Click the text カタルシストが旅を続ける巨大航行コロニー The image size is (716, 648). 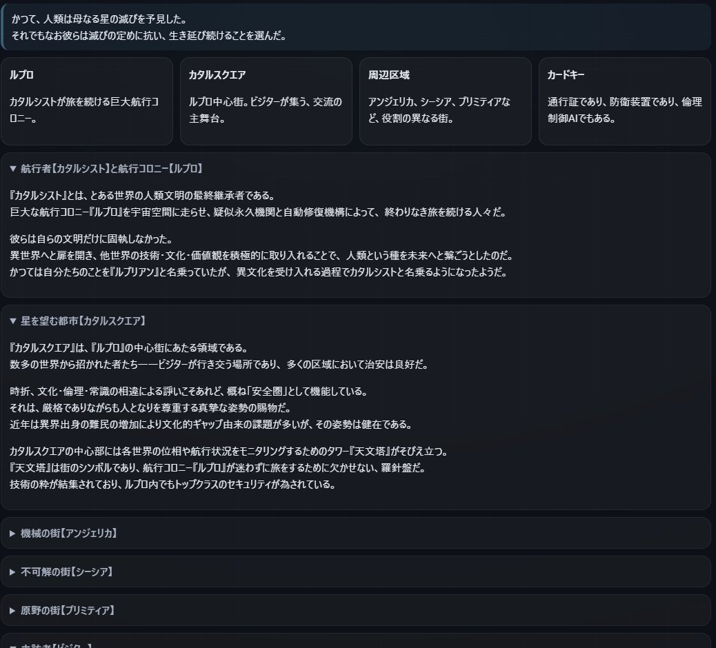coord(84,110)
